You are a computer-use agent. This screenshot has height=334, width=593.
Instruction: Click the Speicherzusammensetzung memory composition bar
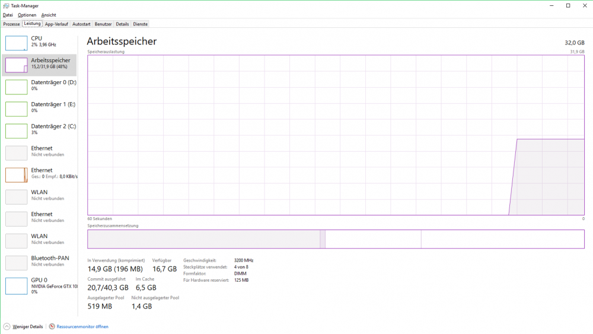click(336, 239)
